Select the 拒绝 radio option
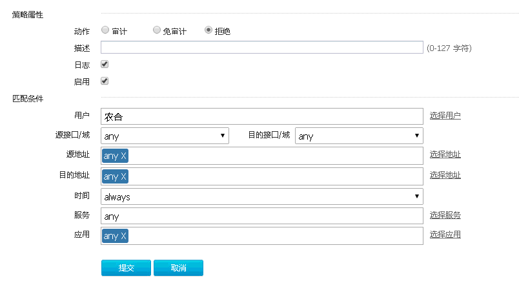Screen dimensions: 519x305 209,30
